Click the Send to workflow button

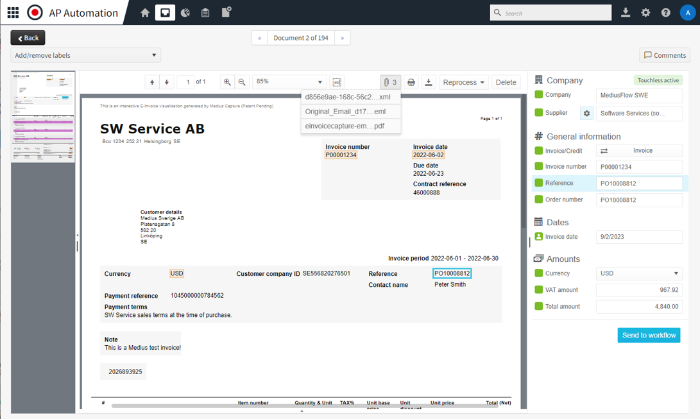click(649, 335)
